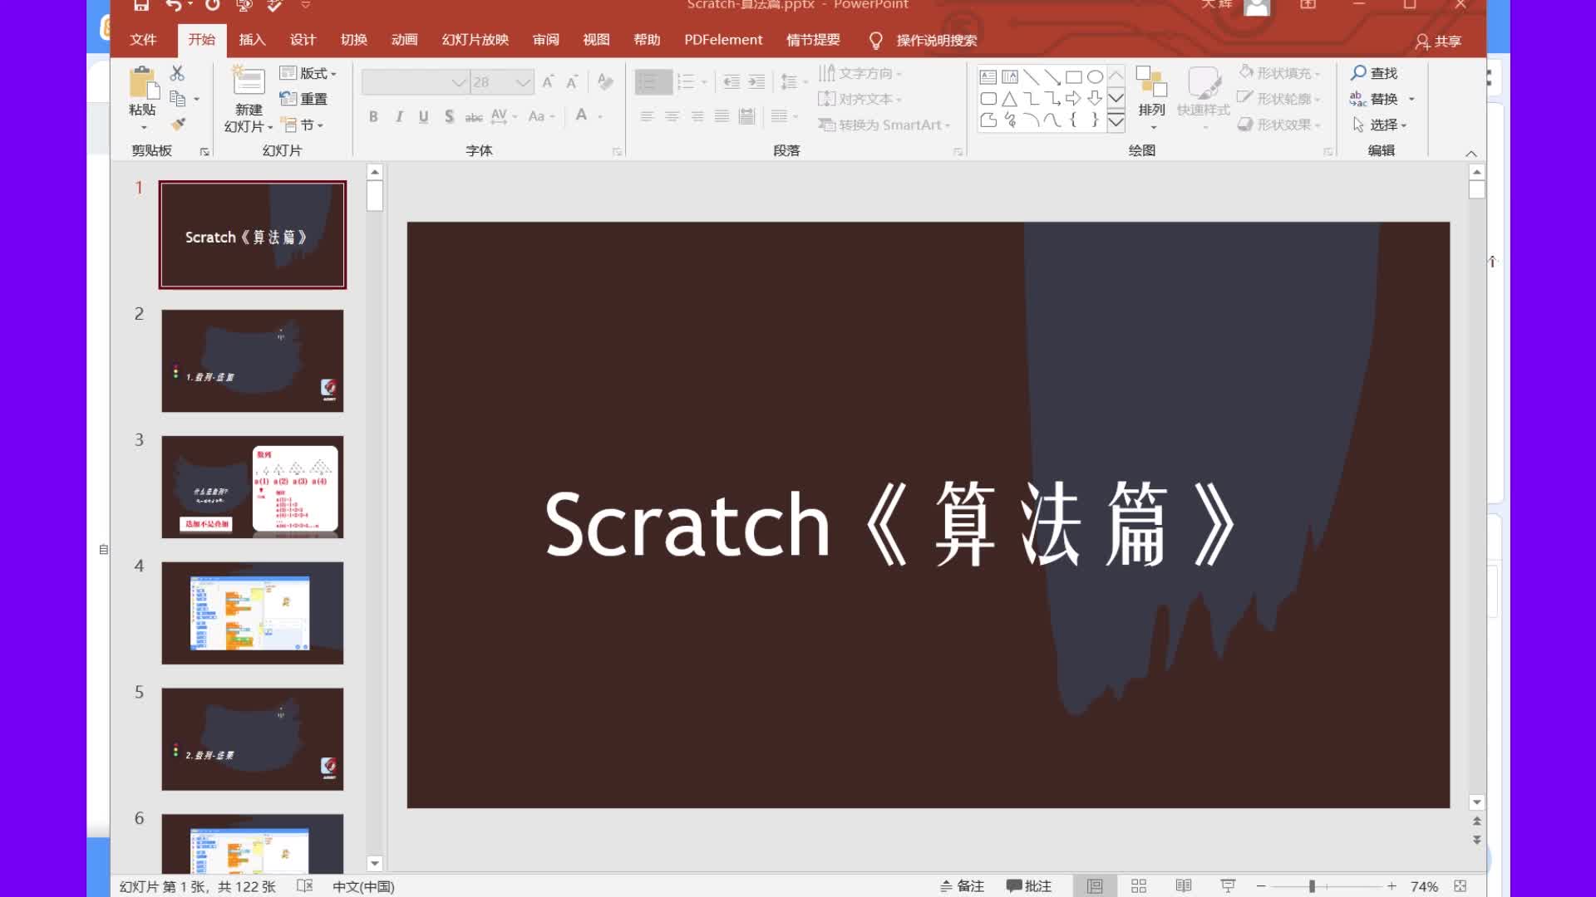The width and height of the screenshot is (1596, 897).
Task: Click the Clear Formatting icon
Action: coord(605,81)
